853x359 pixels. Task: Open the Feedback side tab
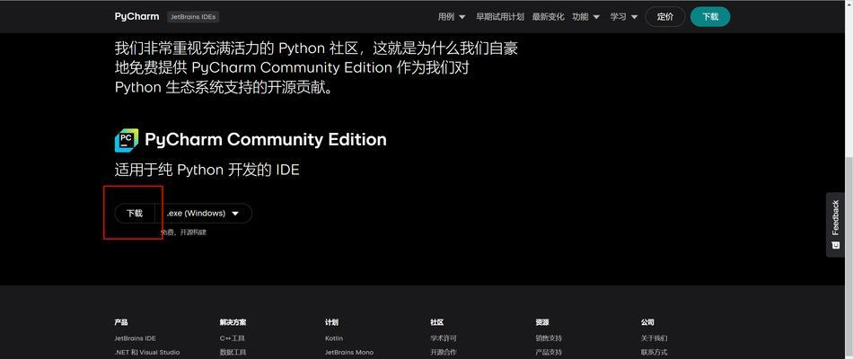tap(835, 224)
